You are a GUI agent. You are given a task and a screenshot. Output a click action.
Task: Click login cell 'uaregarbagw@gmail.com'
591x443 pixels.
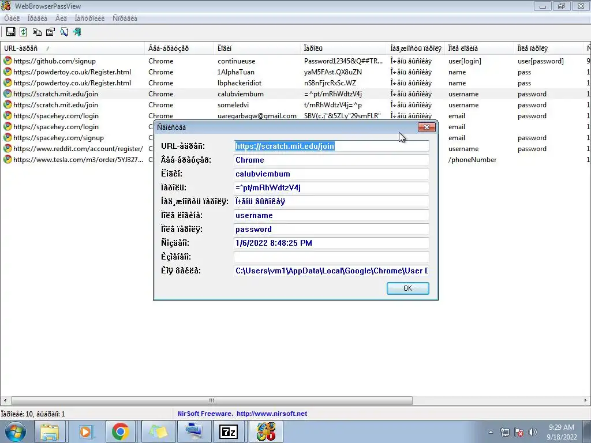tap(257, 115)
